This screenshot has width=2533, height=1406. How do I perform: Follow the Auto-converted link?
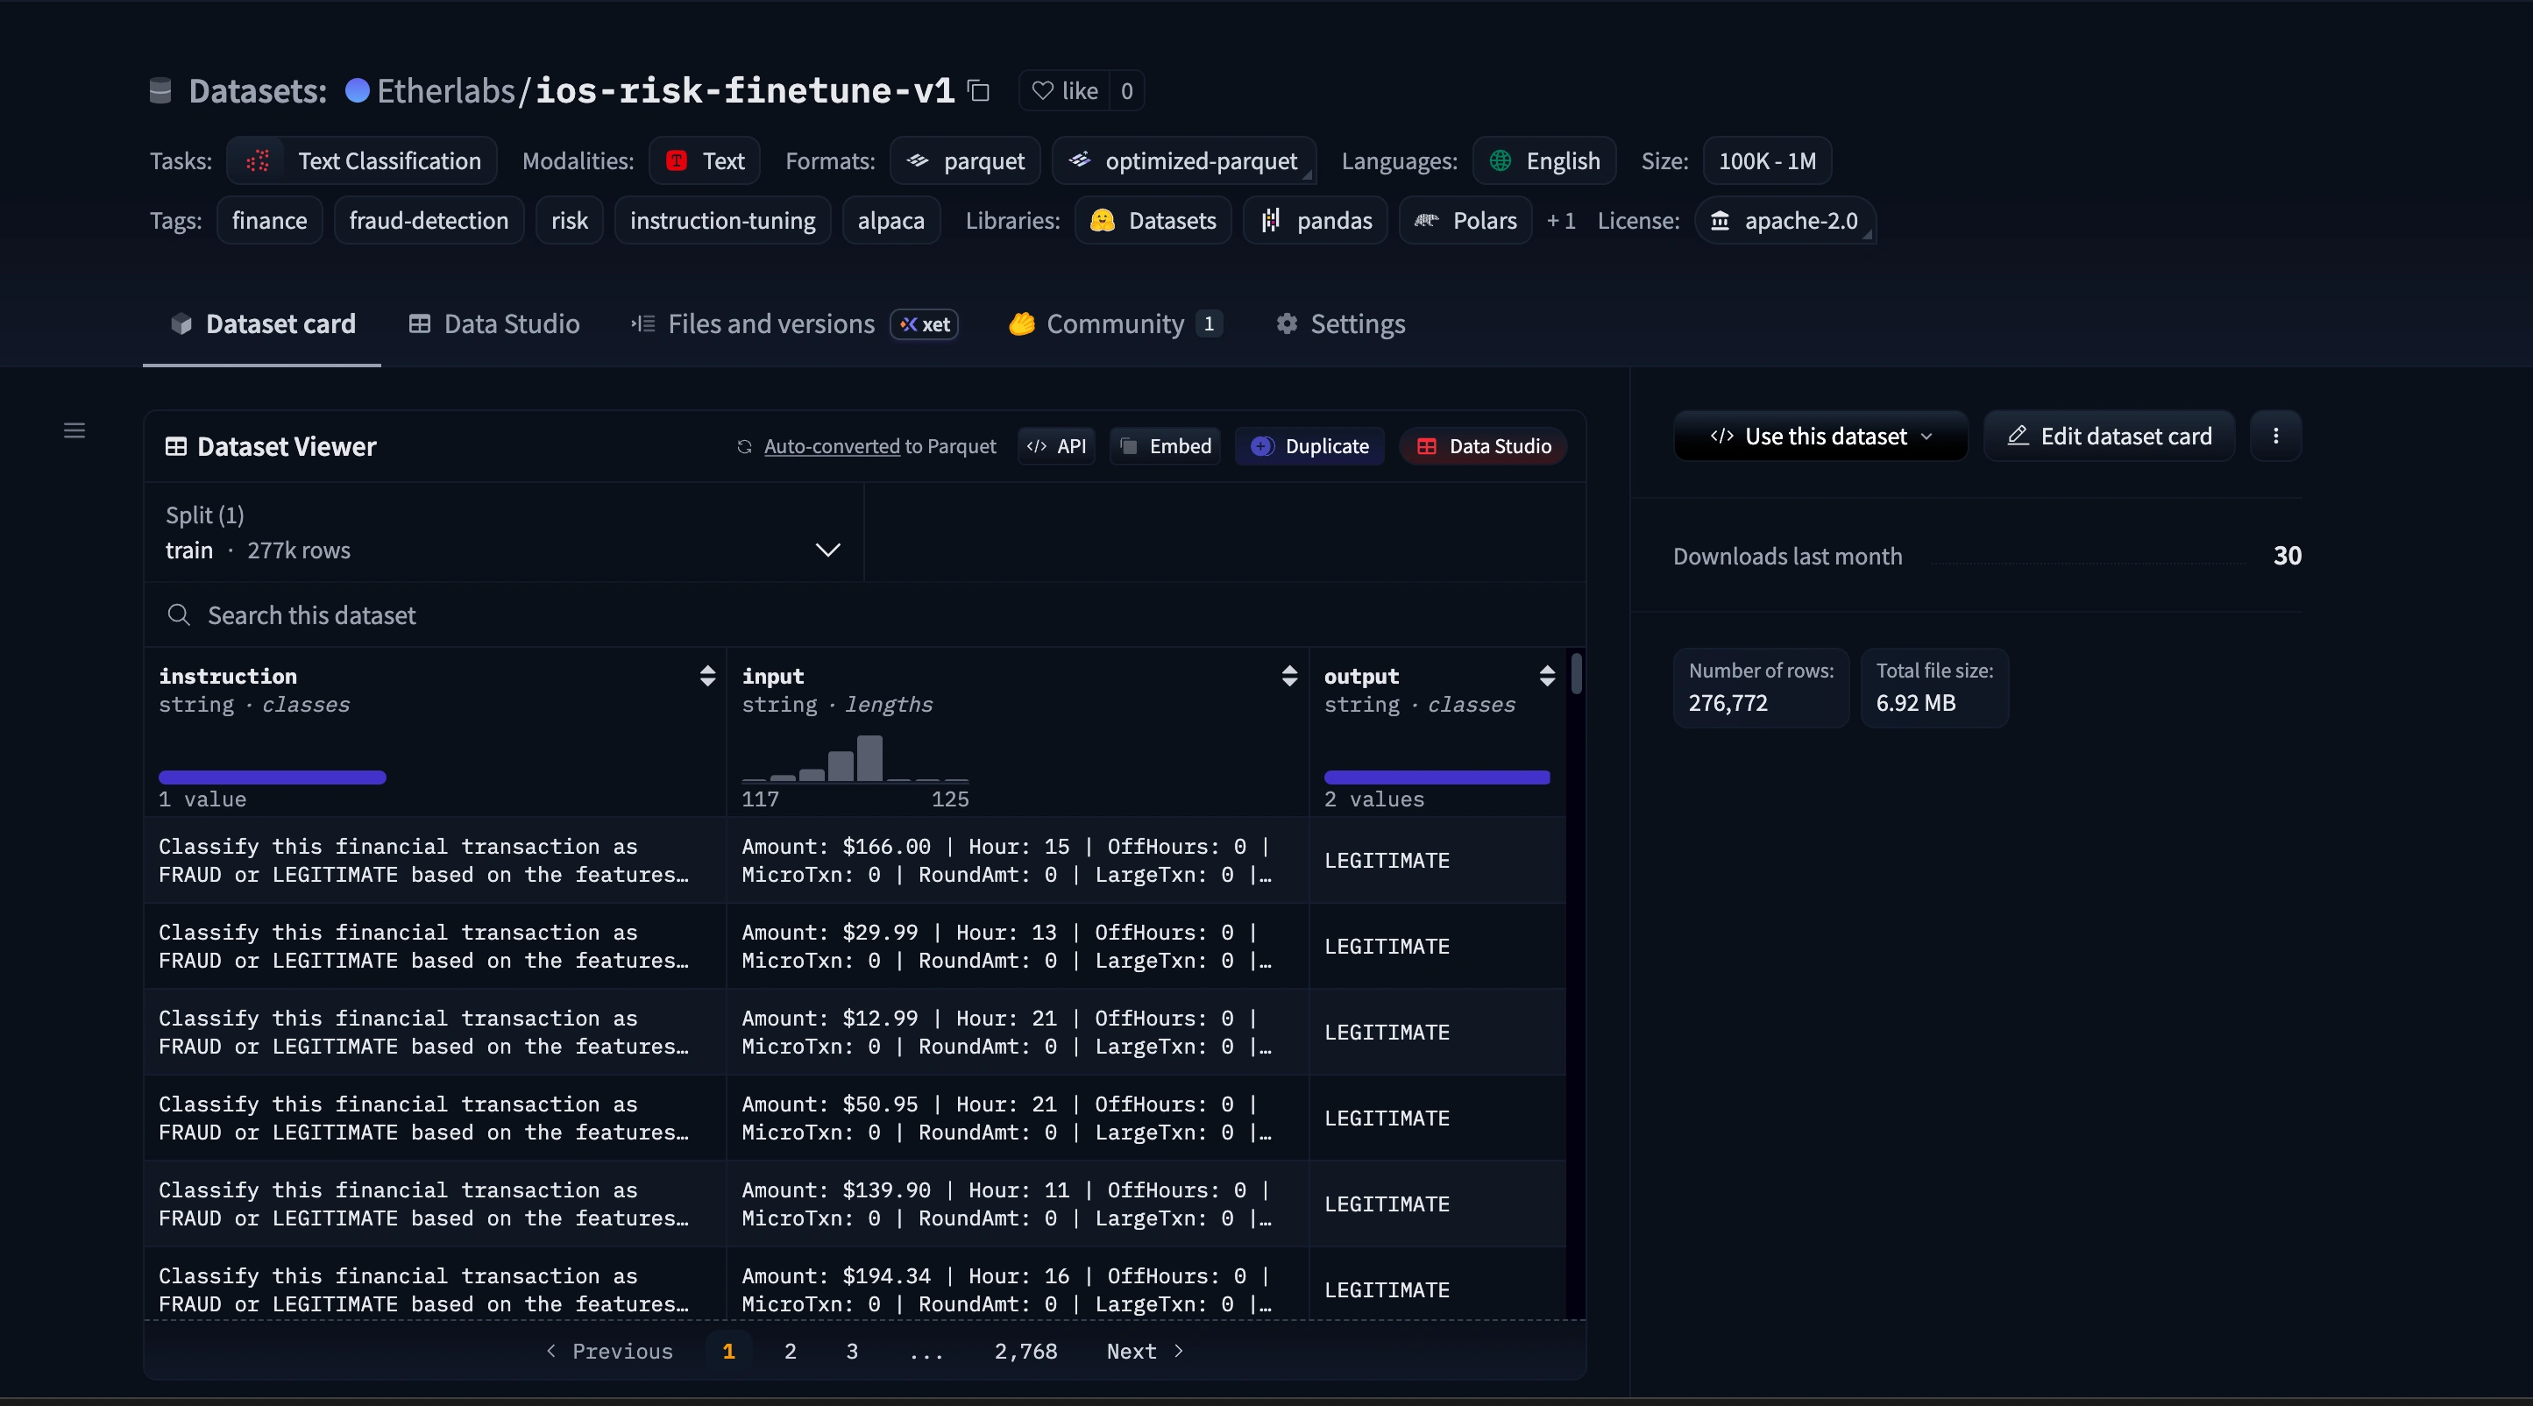pos(831,446)
